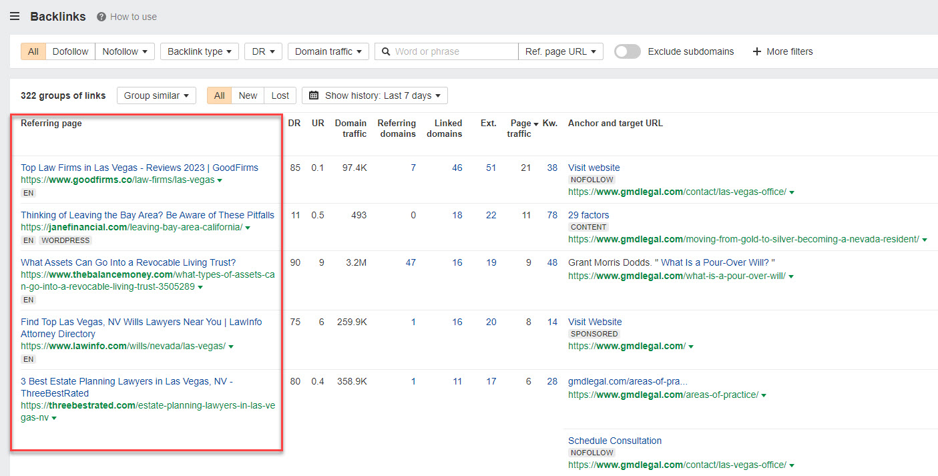Expand the areas-of-practice target URL arrow

[x=764, y=396]
